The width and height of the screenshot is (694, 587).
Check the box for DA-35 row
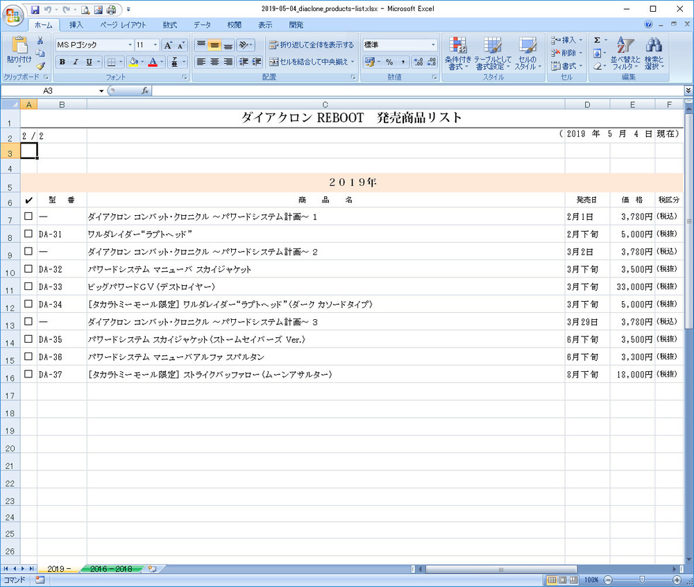(28, 339)
